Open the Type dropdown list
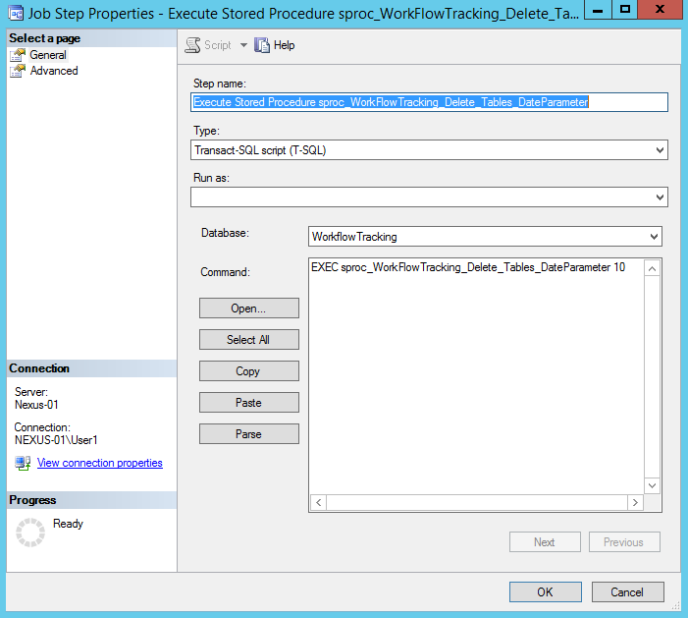The width and height of the screenshot is (688, 618). point(659,150)
